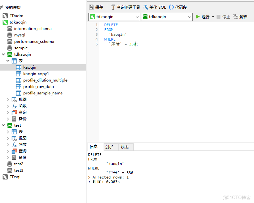Select the TDadm connection icon
The width and height of the screenshot is (254, 203).
[5, 16]
